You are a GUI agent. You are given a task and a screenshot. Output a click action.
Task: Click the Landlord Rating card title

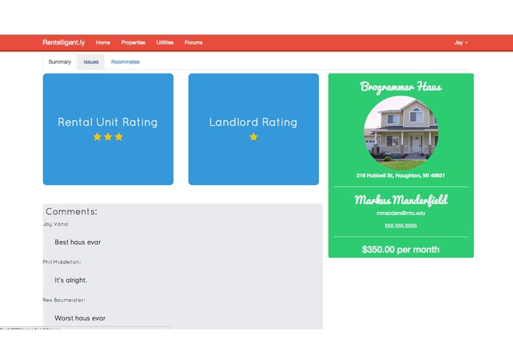253,122
